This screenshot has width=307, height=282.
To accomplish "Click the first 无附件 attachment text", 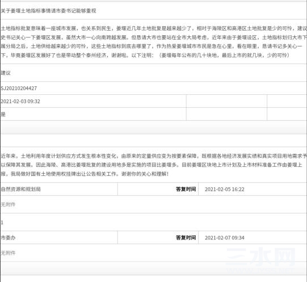I will click(8, 204).
